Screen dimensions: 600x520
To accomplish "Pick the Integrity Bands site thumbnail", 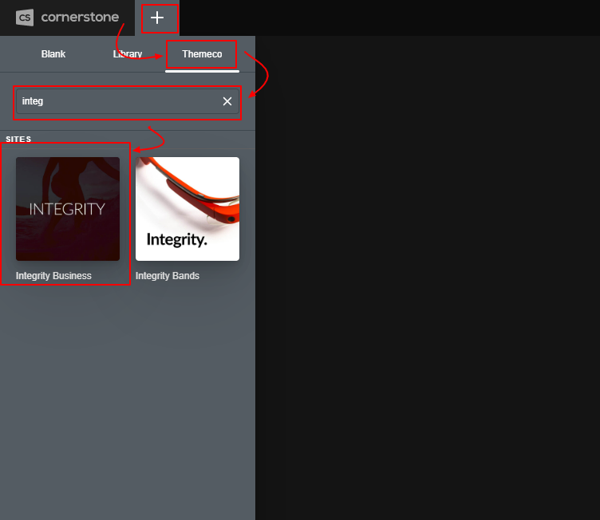I will [x=187, y=209].
